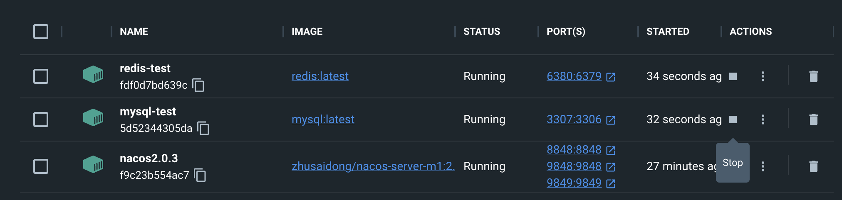The height and width of the screenshot is (200, 842).
Task: Sort containers by Status column header
Action: pos(482,32)
